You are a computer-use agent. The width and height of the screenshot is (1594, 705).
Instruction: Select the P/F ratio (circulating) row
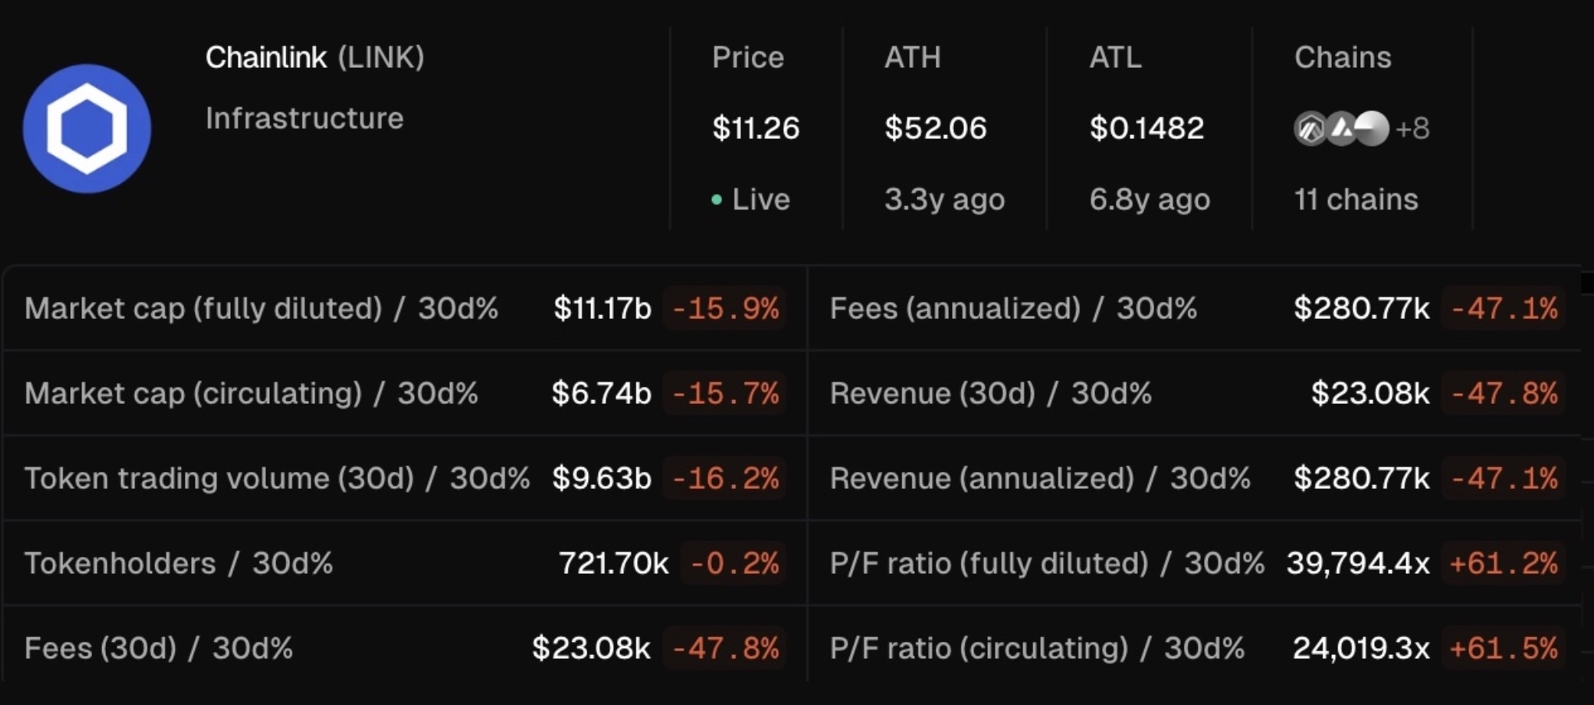tap(1195, 648)
